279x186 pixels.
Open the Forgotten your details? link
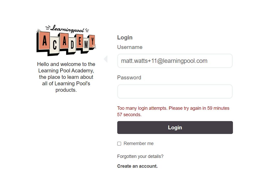click(x=140, y=156)
